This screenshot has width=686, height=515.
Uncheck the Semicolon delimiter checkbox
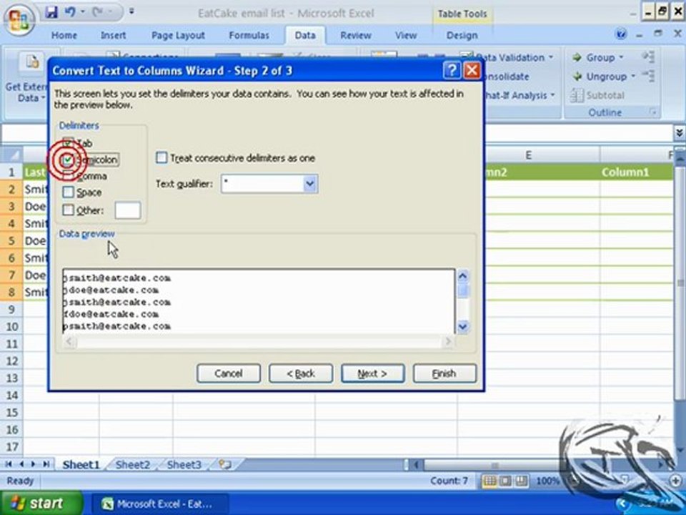[x=68, y=160]
